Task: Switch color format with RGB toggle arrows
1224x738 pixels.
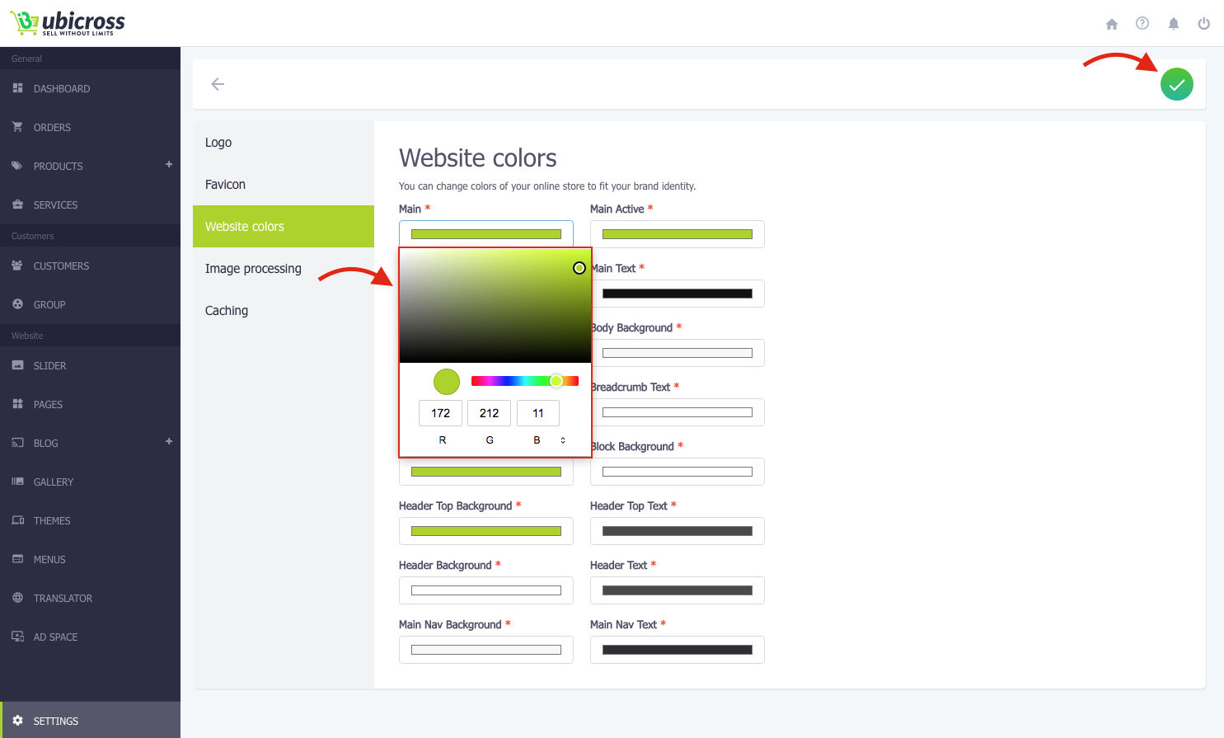Action: click(563, 440)
